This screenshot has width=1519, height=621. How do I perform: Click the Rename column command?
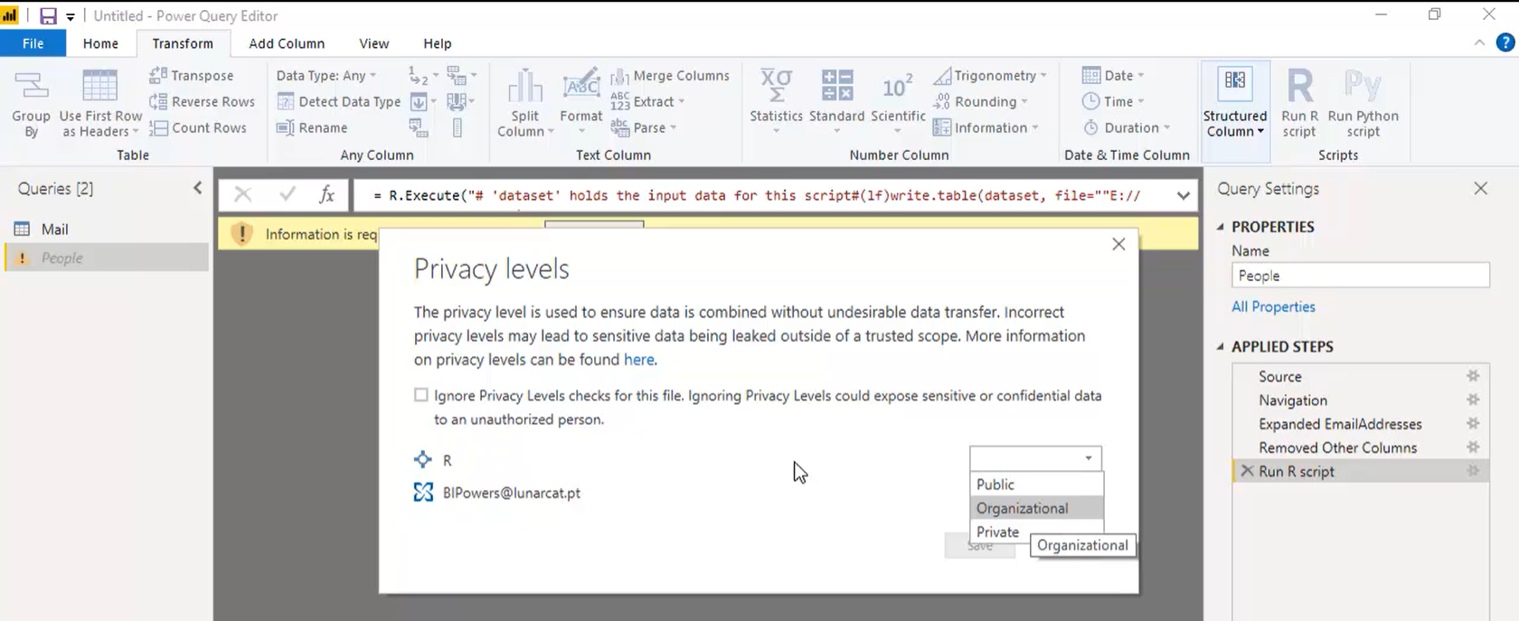(x=312, y=127)
